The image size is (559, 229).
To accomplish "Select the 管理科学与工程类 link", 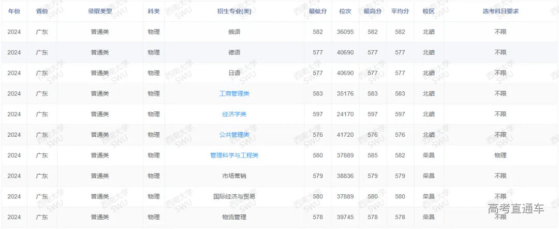I will point(234,155).
